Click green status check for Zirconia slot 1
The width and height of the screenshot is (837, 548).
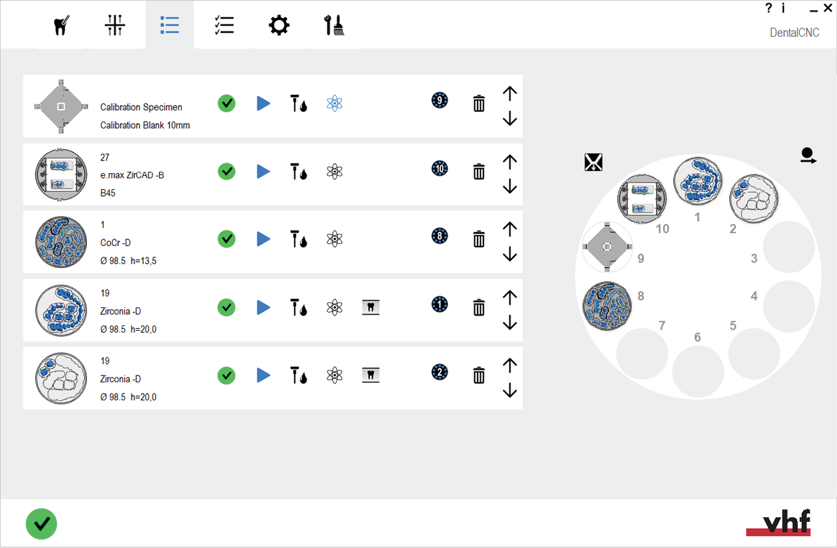(226, 307)
